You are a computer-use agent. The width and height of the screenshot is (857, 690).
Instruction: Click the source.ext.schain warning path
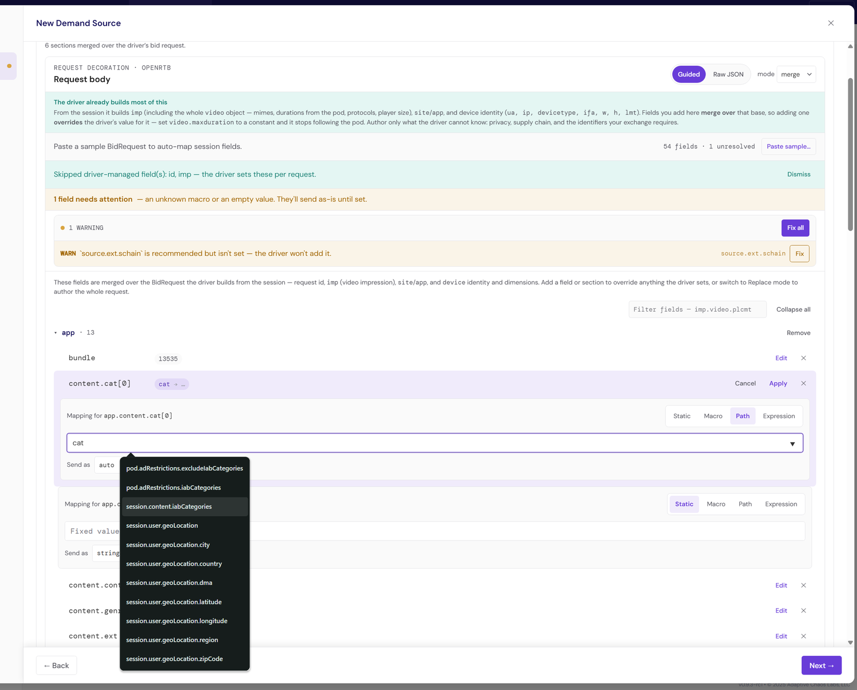tap(753, 254)
